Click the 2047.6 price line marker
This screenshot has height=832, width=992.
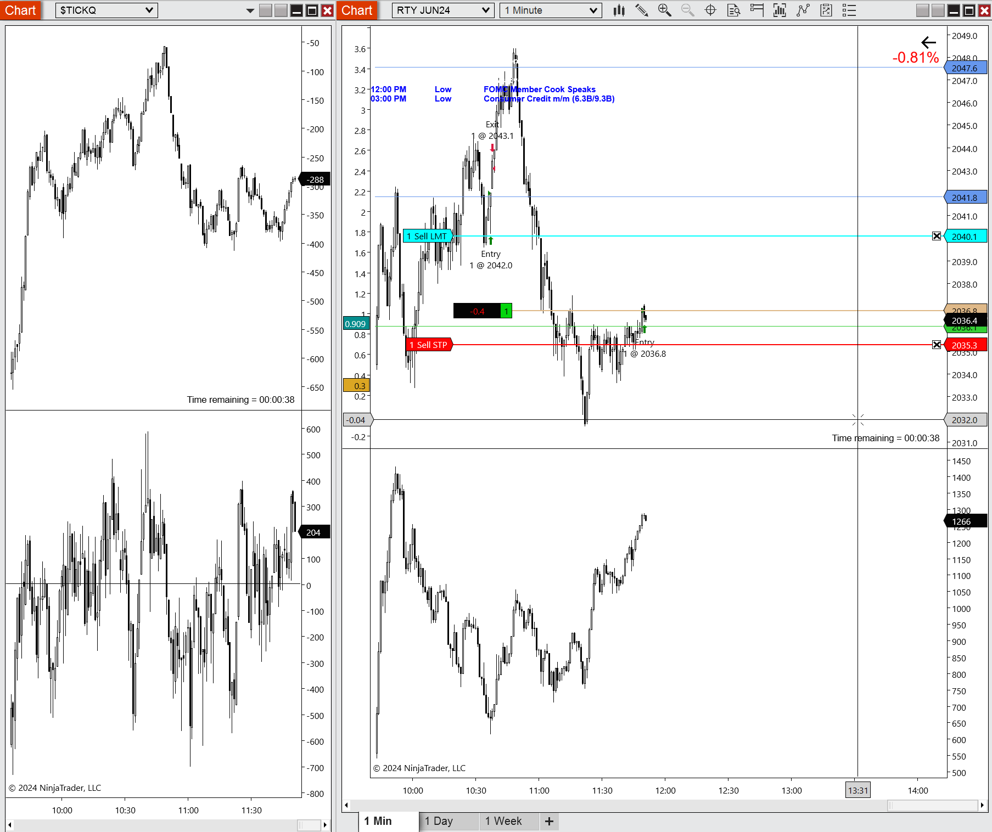click(965, 68)
